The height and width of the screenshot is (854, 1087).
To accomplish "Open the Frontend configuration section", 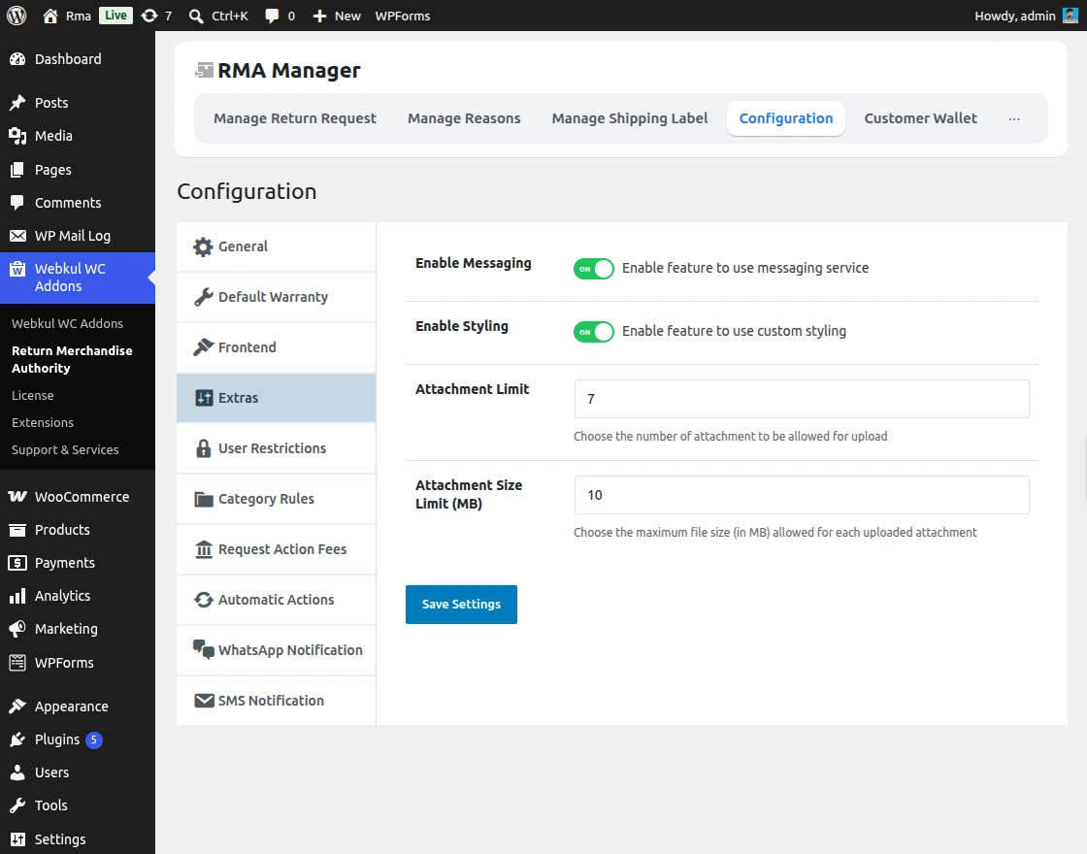I will (x=276, y=347).
